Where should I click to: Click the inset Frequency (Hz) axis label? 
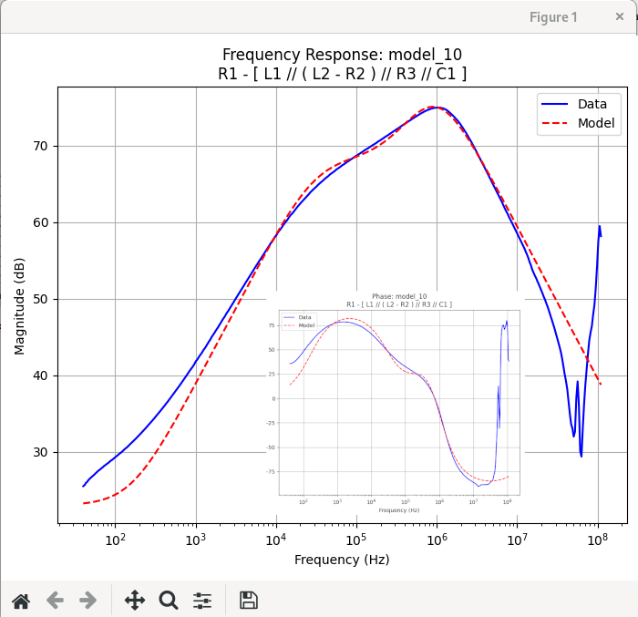[399, 510]
